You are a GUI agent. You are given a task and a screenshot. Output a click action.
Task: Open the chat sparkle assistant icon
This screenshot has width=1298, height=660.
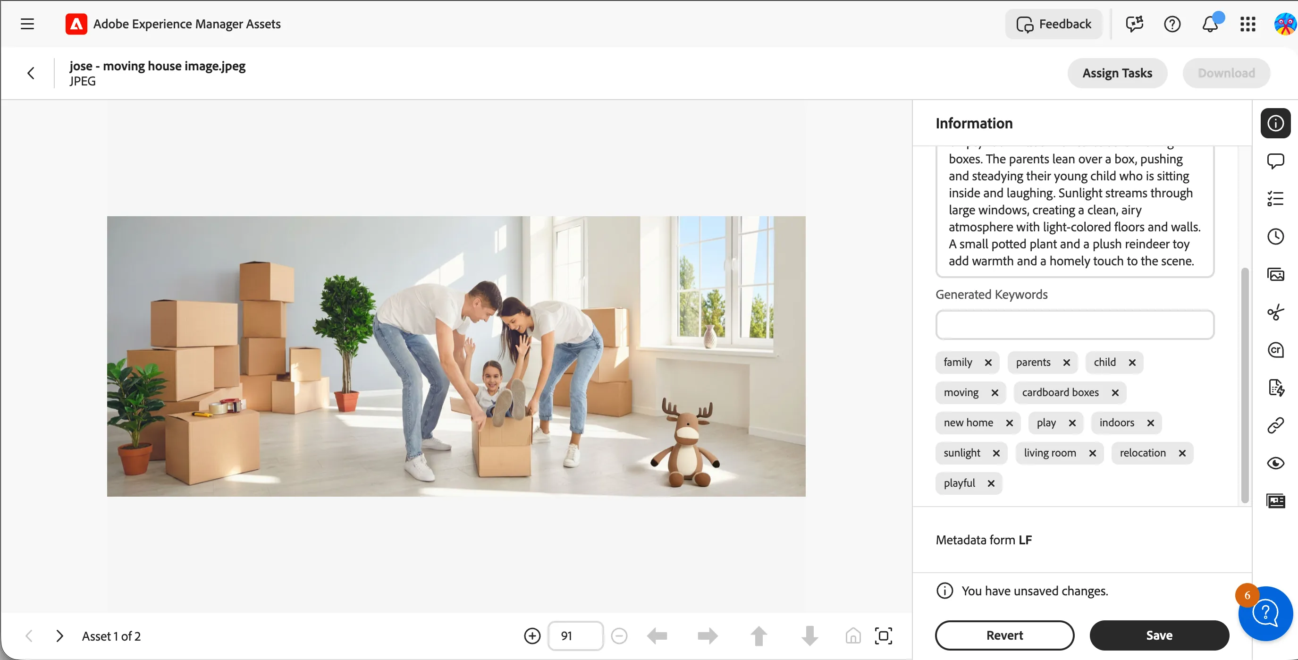point(1134,24)
